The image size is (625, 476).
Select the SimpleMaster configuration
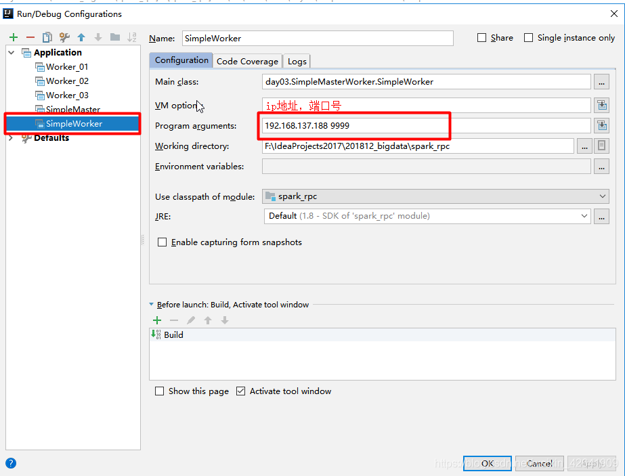[73, 109]
